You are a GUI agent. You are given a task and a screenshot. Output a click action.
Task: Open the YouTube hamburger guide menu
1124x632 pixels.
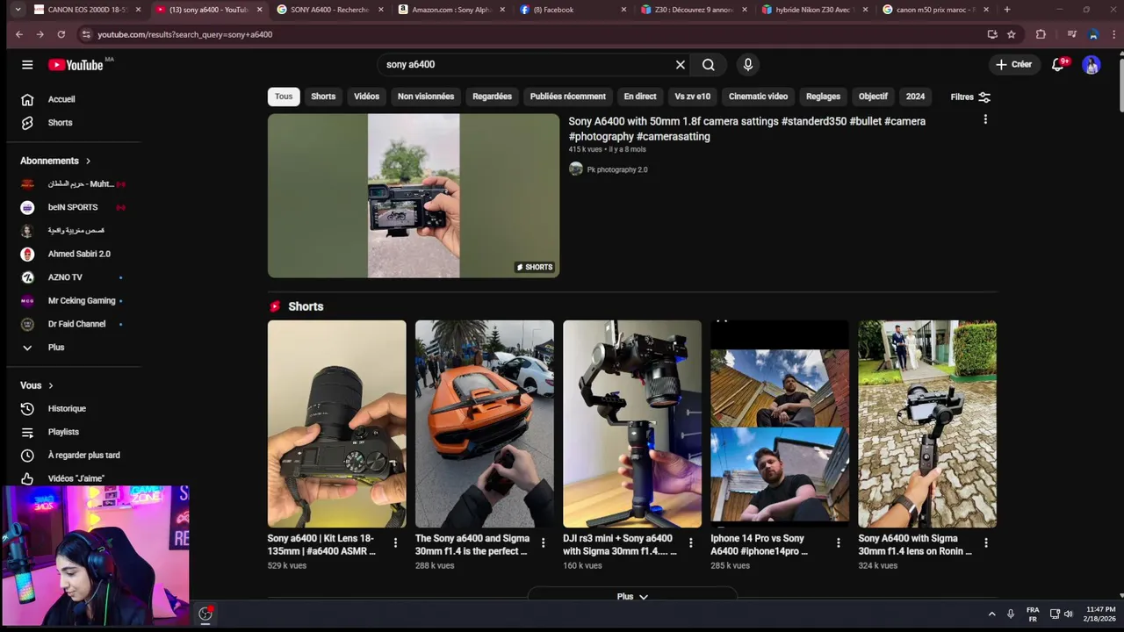tap(27, 65)
